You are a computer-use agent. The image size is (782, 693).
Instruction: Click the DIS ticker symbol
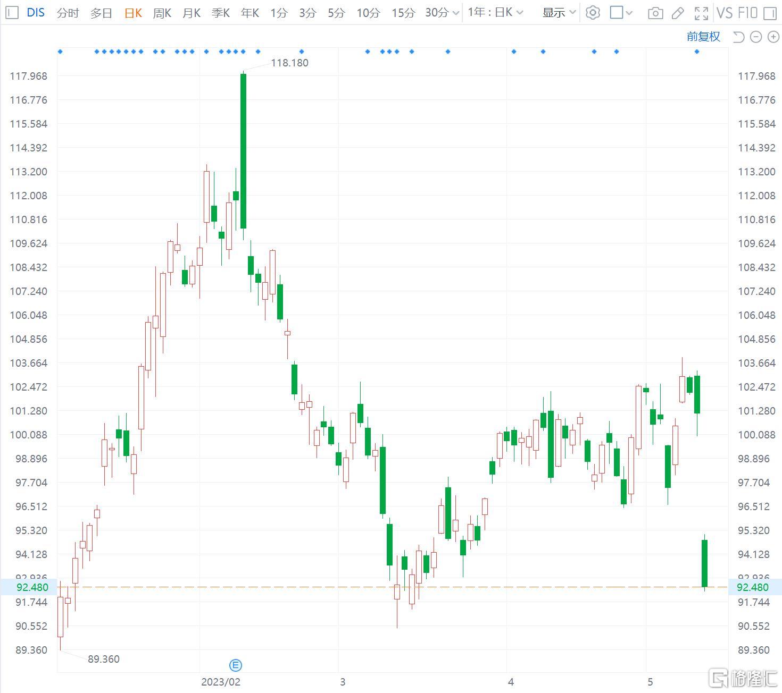coord(36,12)
